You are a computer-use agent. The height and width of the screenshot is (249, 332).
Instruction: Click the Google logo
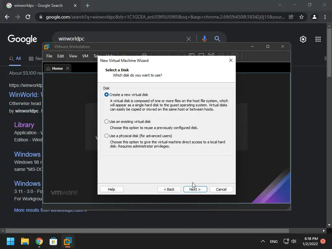click(22, 39)
